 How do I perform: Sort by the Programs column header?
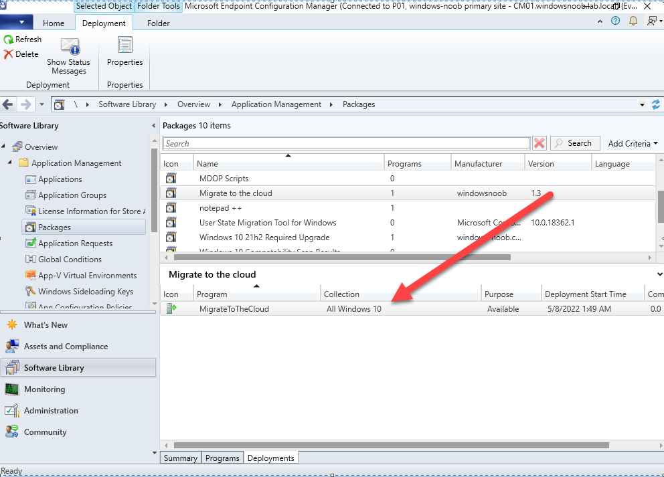(x=417, y=163)
